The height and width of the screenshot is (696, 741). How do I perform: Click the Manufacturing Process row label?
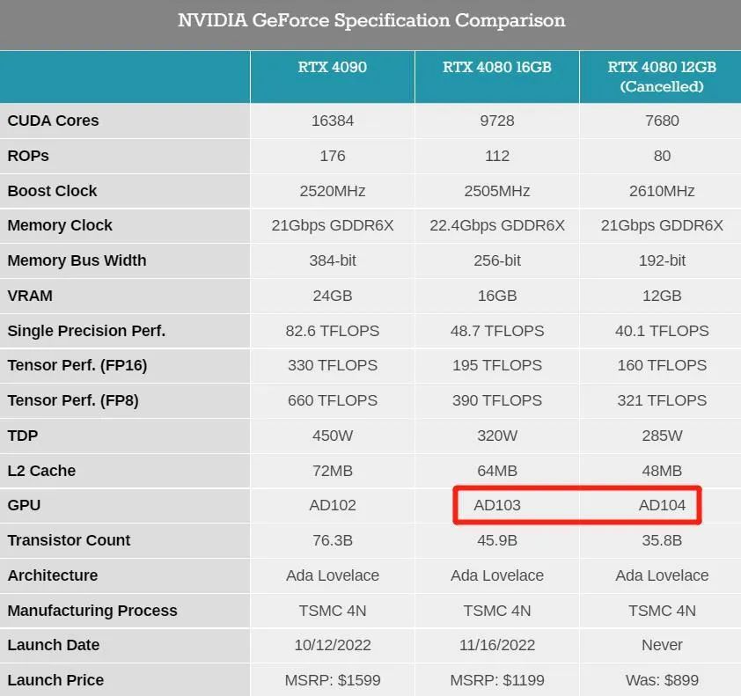coord(92,611)
